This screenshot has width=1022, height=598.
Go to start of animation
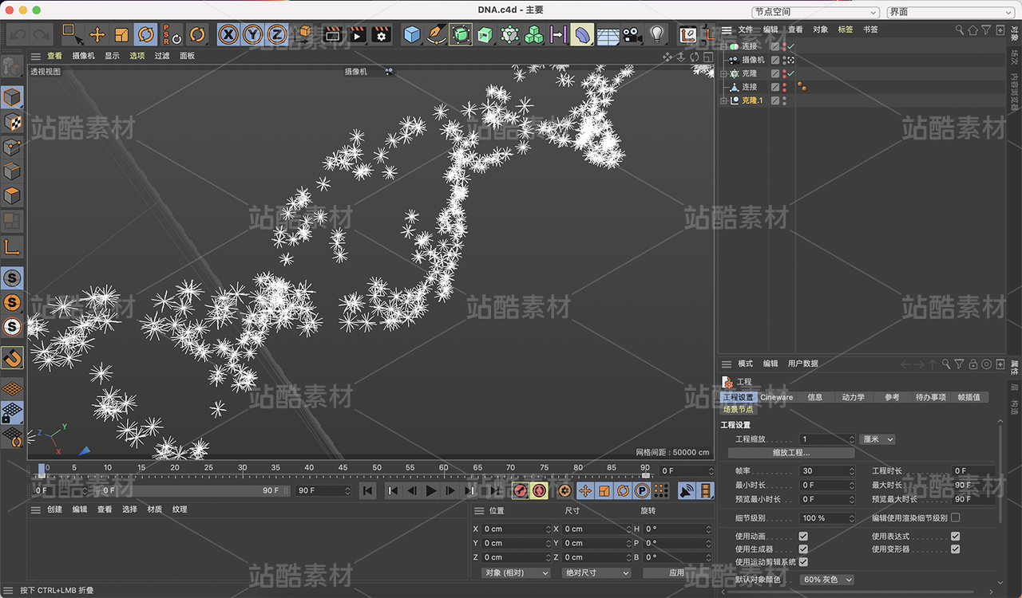click(x=367, y=490)
